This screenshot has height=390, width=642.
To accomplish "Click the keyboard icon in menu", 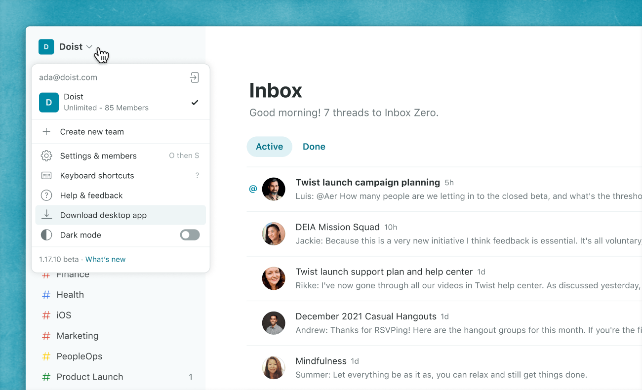I will pos(46,176).
